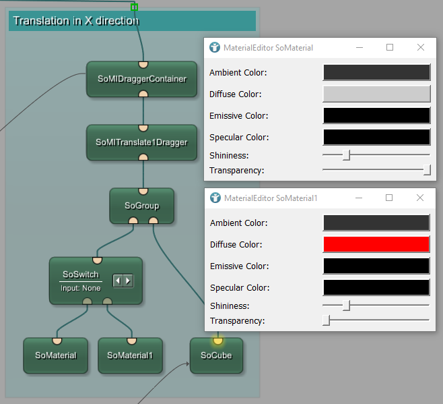Maximize the MaterialEditor SoMaterial1 window

389,198
